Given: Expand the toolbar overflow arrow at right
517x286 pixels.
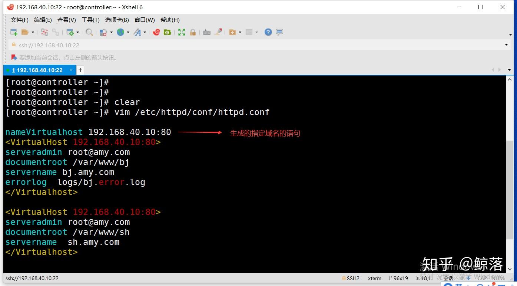Looking at the screenshot, I should click(x=511, y=34).
